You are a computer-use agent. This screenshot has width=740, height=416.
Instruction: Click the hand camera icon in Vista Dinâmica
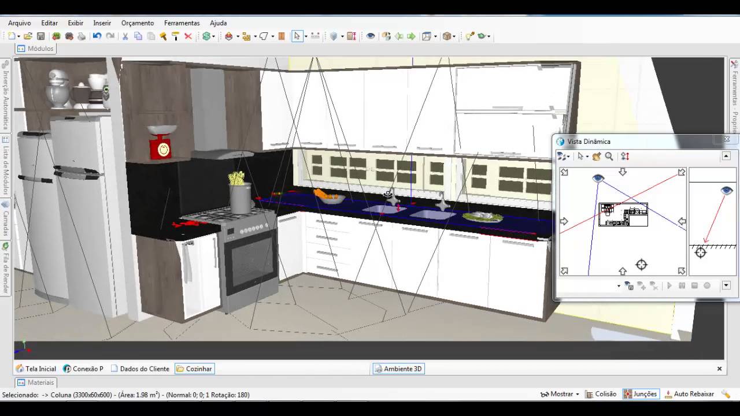(597, 156)
